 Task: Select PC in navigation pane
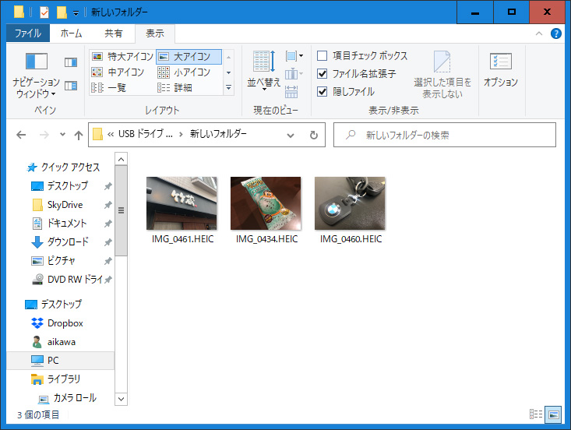pos(60,361)
